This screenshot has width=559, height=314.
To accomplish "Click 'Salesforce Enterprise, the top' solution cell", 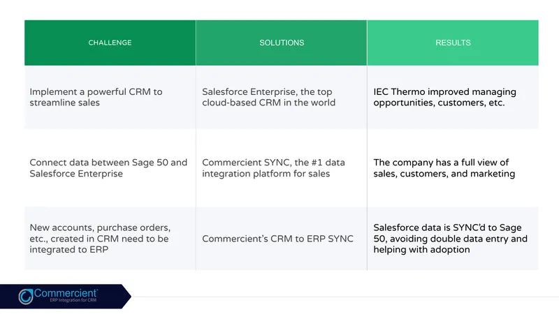I will pos(282,97).
